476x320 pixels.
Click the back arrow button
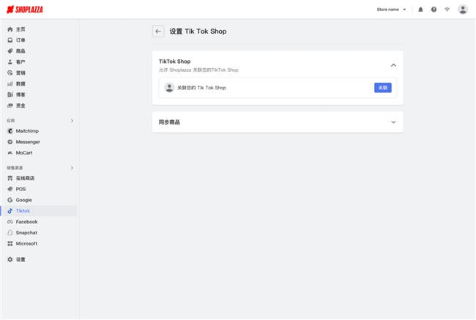(x=158, y=31)
